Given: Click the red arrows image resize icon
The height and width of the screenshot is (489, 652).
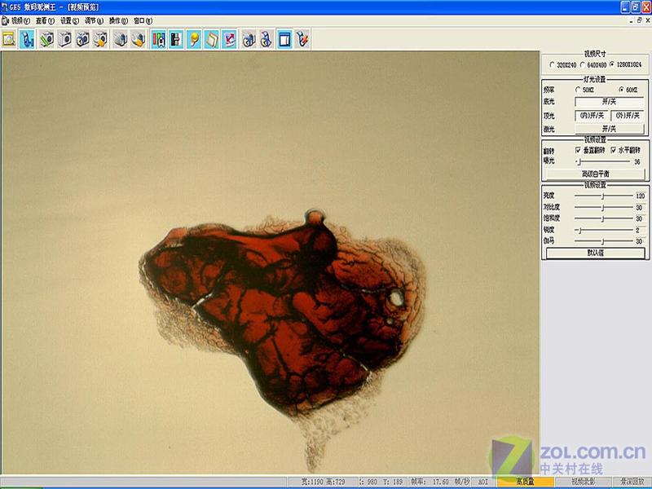Looking at the screenshot, I should point(230,39).
